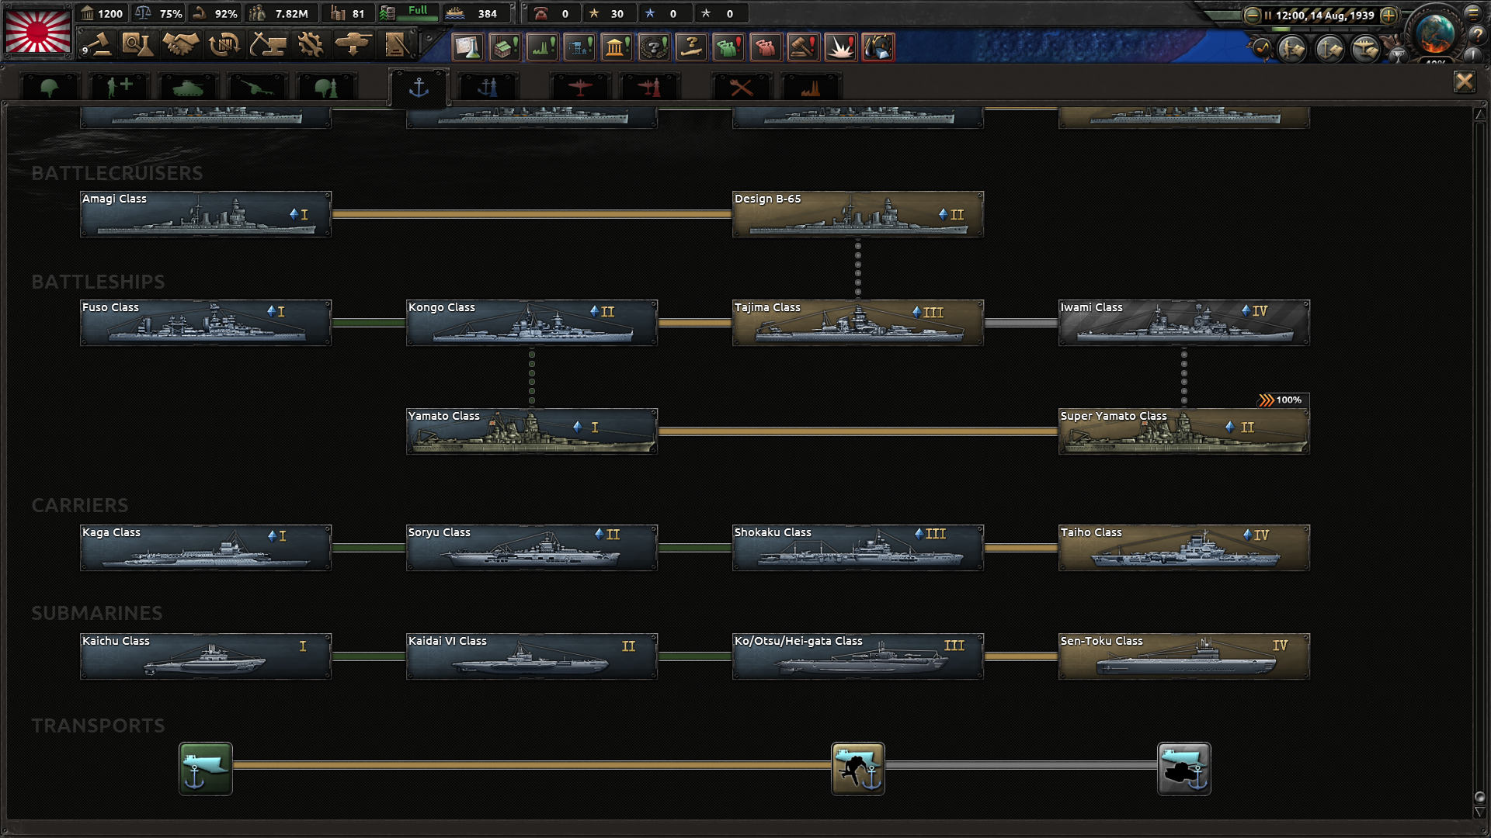The height and width of the screenshot is (838, 1491).
Task: Increase game speed with plus button
Action: [1388, 15]
